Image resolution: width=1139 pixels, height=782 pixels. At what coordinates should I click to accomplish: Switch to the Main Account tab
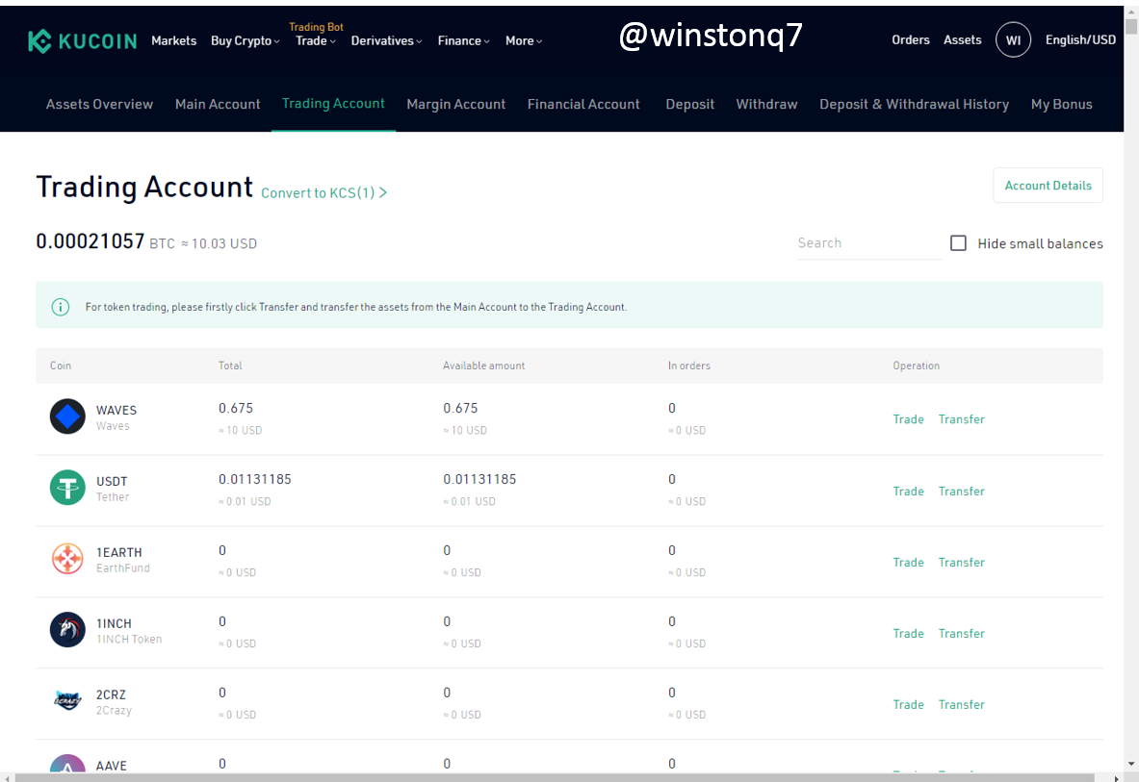(x=218, y=105)
